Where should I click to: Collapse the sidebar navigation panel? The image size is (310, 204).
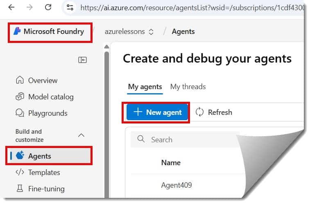tap(82, 60)
